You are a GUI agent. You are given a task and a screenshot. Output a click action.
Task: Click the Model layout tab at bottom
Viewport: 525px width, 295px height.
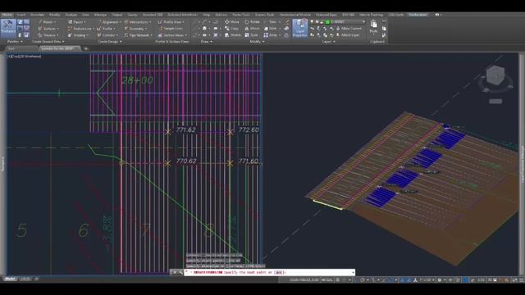click(x=10, y=279)
